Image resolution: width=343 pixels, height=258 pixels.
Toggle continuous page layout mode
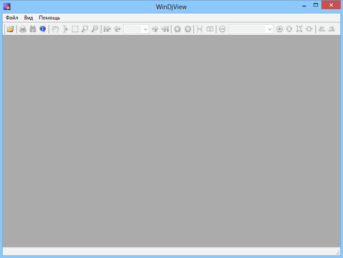(200, 29)
